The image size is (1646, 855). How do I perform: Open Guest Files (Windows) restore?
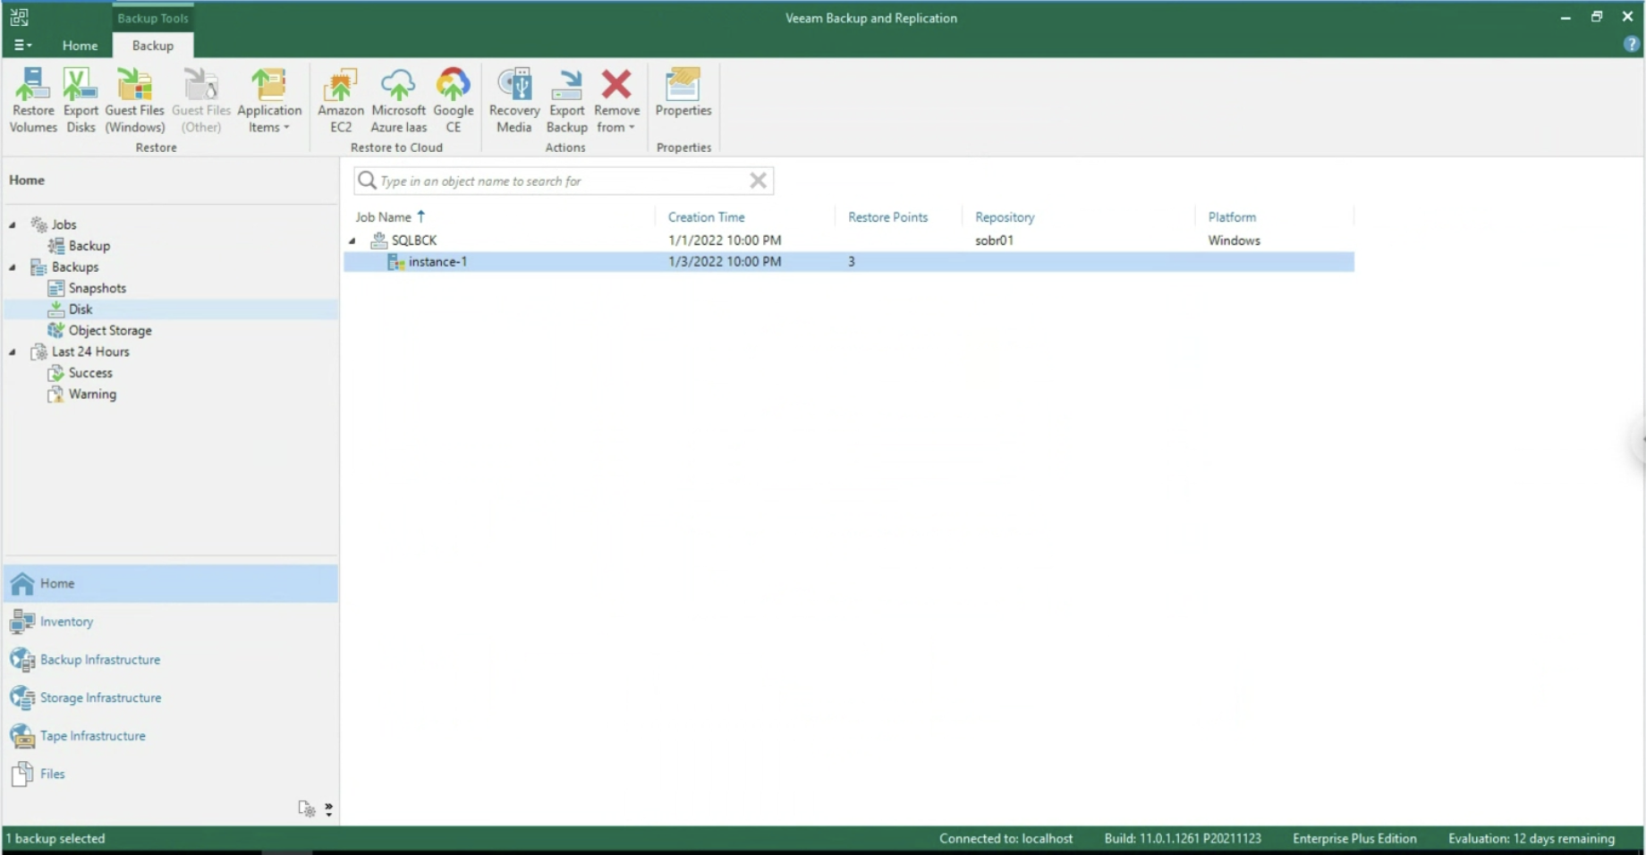coord(135,100)
